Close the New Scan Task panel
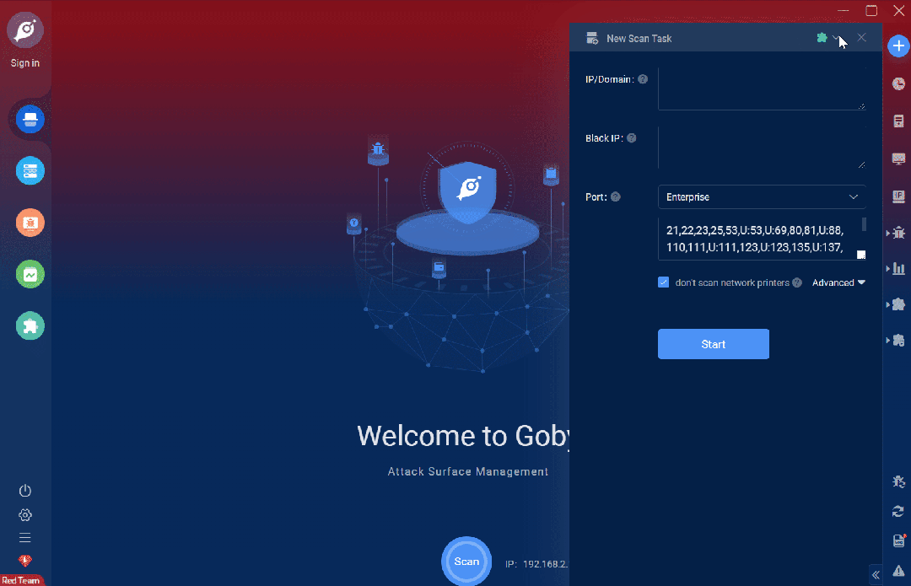 (861, 38)
